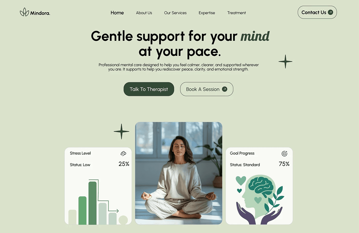Select Expertise in the navigation bar

click(207, 13)
